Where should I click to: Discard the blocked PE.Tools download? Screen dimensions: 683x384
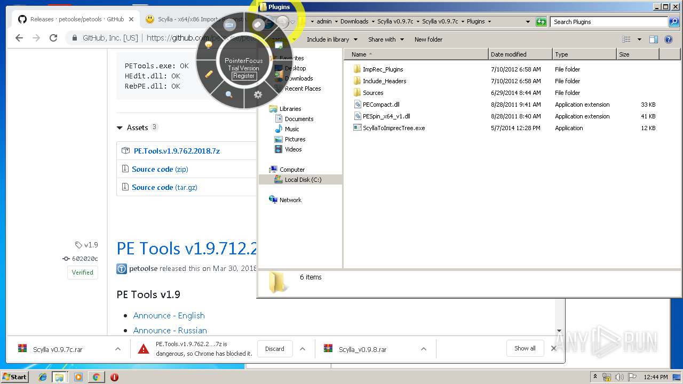(275, 349)
